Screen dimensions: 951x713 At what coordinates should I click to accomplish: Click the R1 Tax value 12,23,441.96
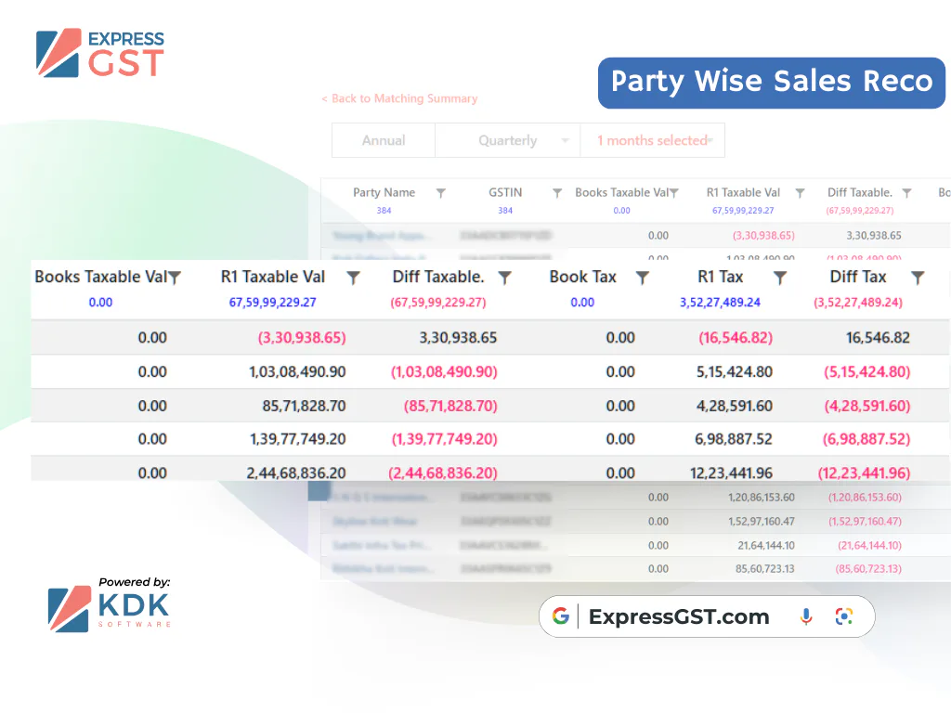click(x=732, y=473)
